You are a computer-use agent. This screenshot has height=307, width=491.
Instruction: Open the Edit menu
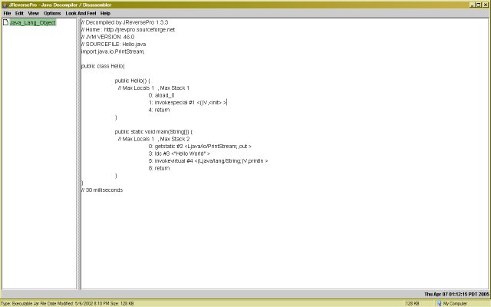tap(19, 13)
